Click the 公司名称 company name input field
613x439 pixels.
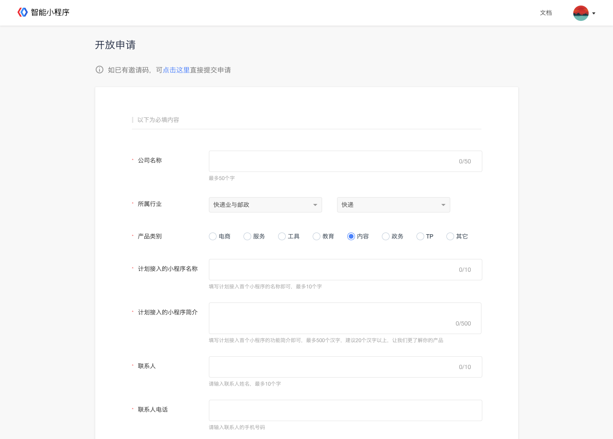tap(345, 161)
